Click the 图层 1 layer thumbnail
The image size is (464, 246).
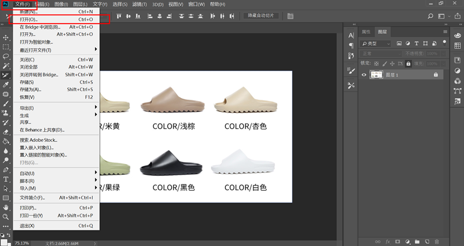(376, 74)
